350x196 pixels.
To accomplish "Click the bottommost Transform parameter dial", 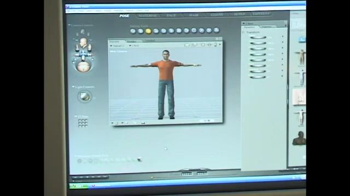I will pos(258,77).
